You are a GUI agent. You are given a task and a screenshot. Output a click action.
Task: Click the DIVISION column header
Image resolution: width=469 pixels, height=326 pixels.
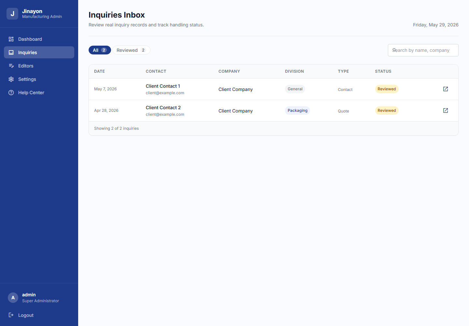tap(294, 71)
